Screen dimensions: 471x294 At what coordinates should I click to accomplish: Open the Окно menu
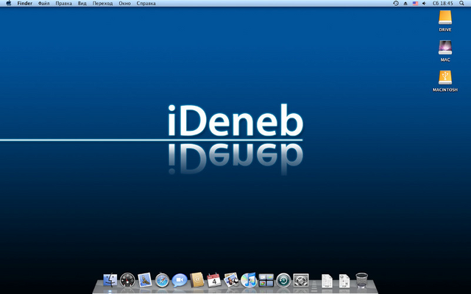(124, 3)
